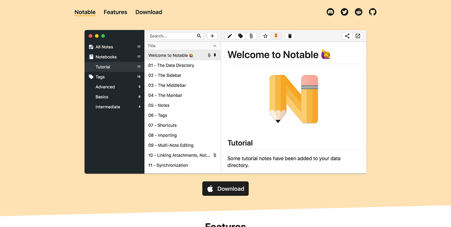
Task: Unpin the note using the pin icon
Action: pos(276,36)
